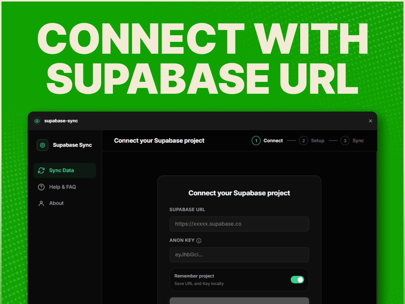Click the 'Save URL and Key locally' text

coord(199,283)
